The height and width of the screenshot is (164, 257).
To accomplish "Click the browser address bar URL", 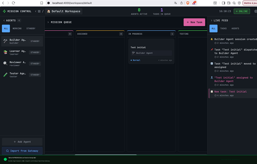I will click(x=72, y=3).
